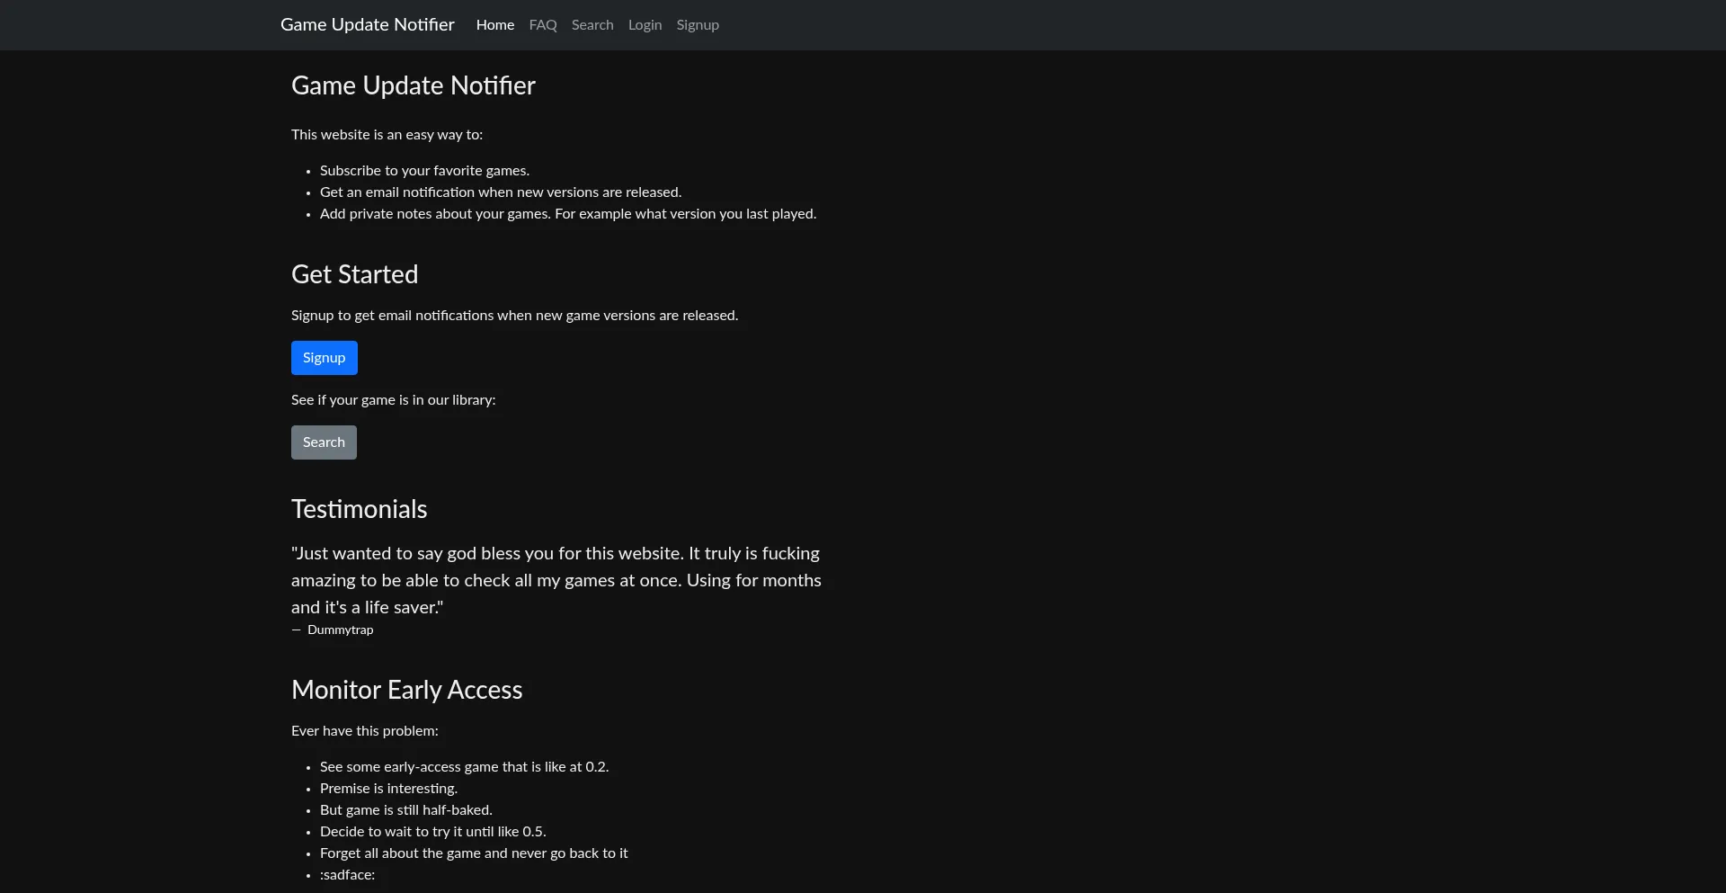Open the Game Update Notifier brand link
1726x893 pixels.
point(367,24)
